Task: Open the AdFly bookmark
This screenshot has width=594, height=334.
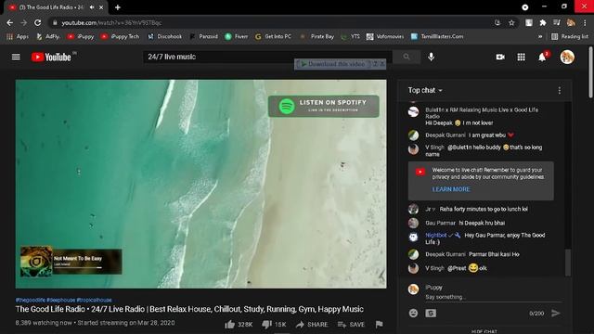Action: (x=48, y=36)
